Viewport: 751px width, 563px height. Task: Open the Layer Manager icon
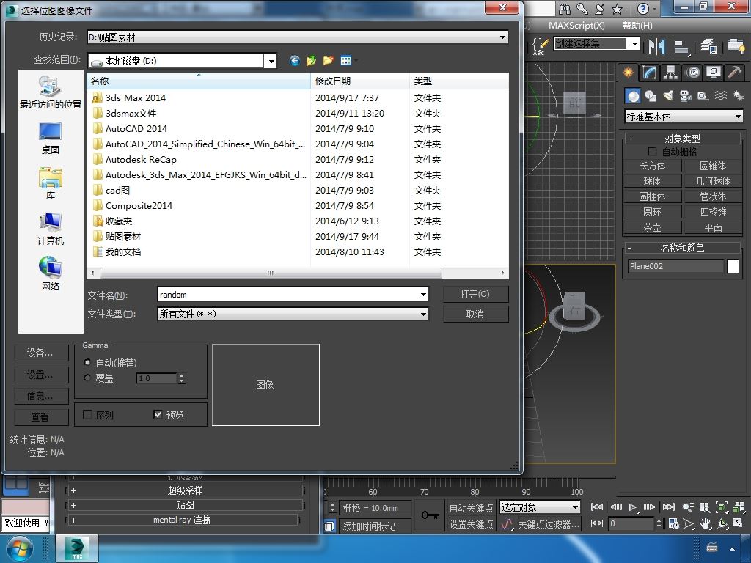pyautogui.click(x=708, y=46)
